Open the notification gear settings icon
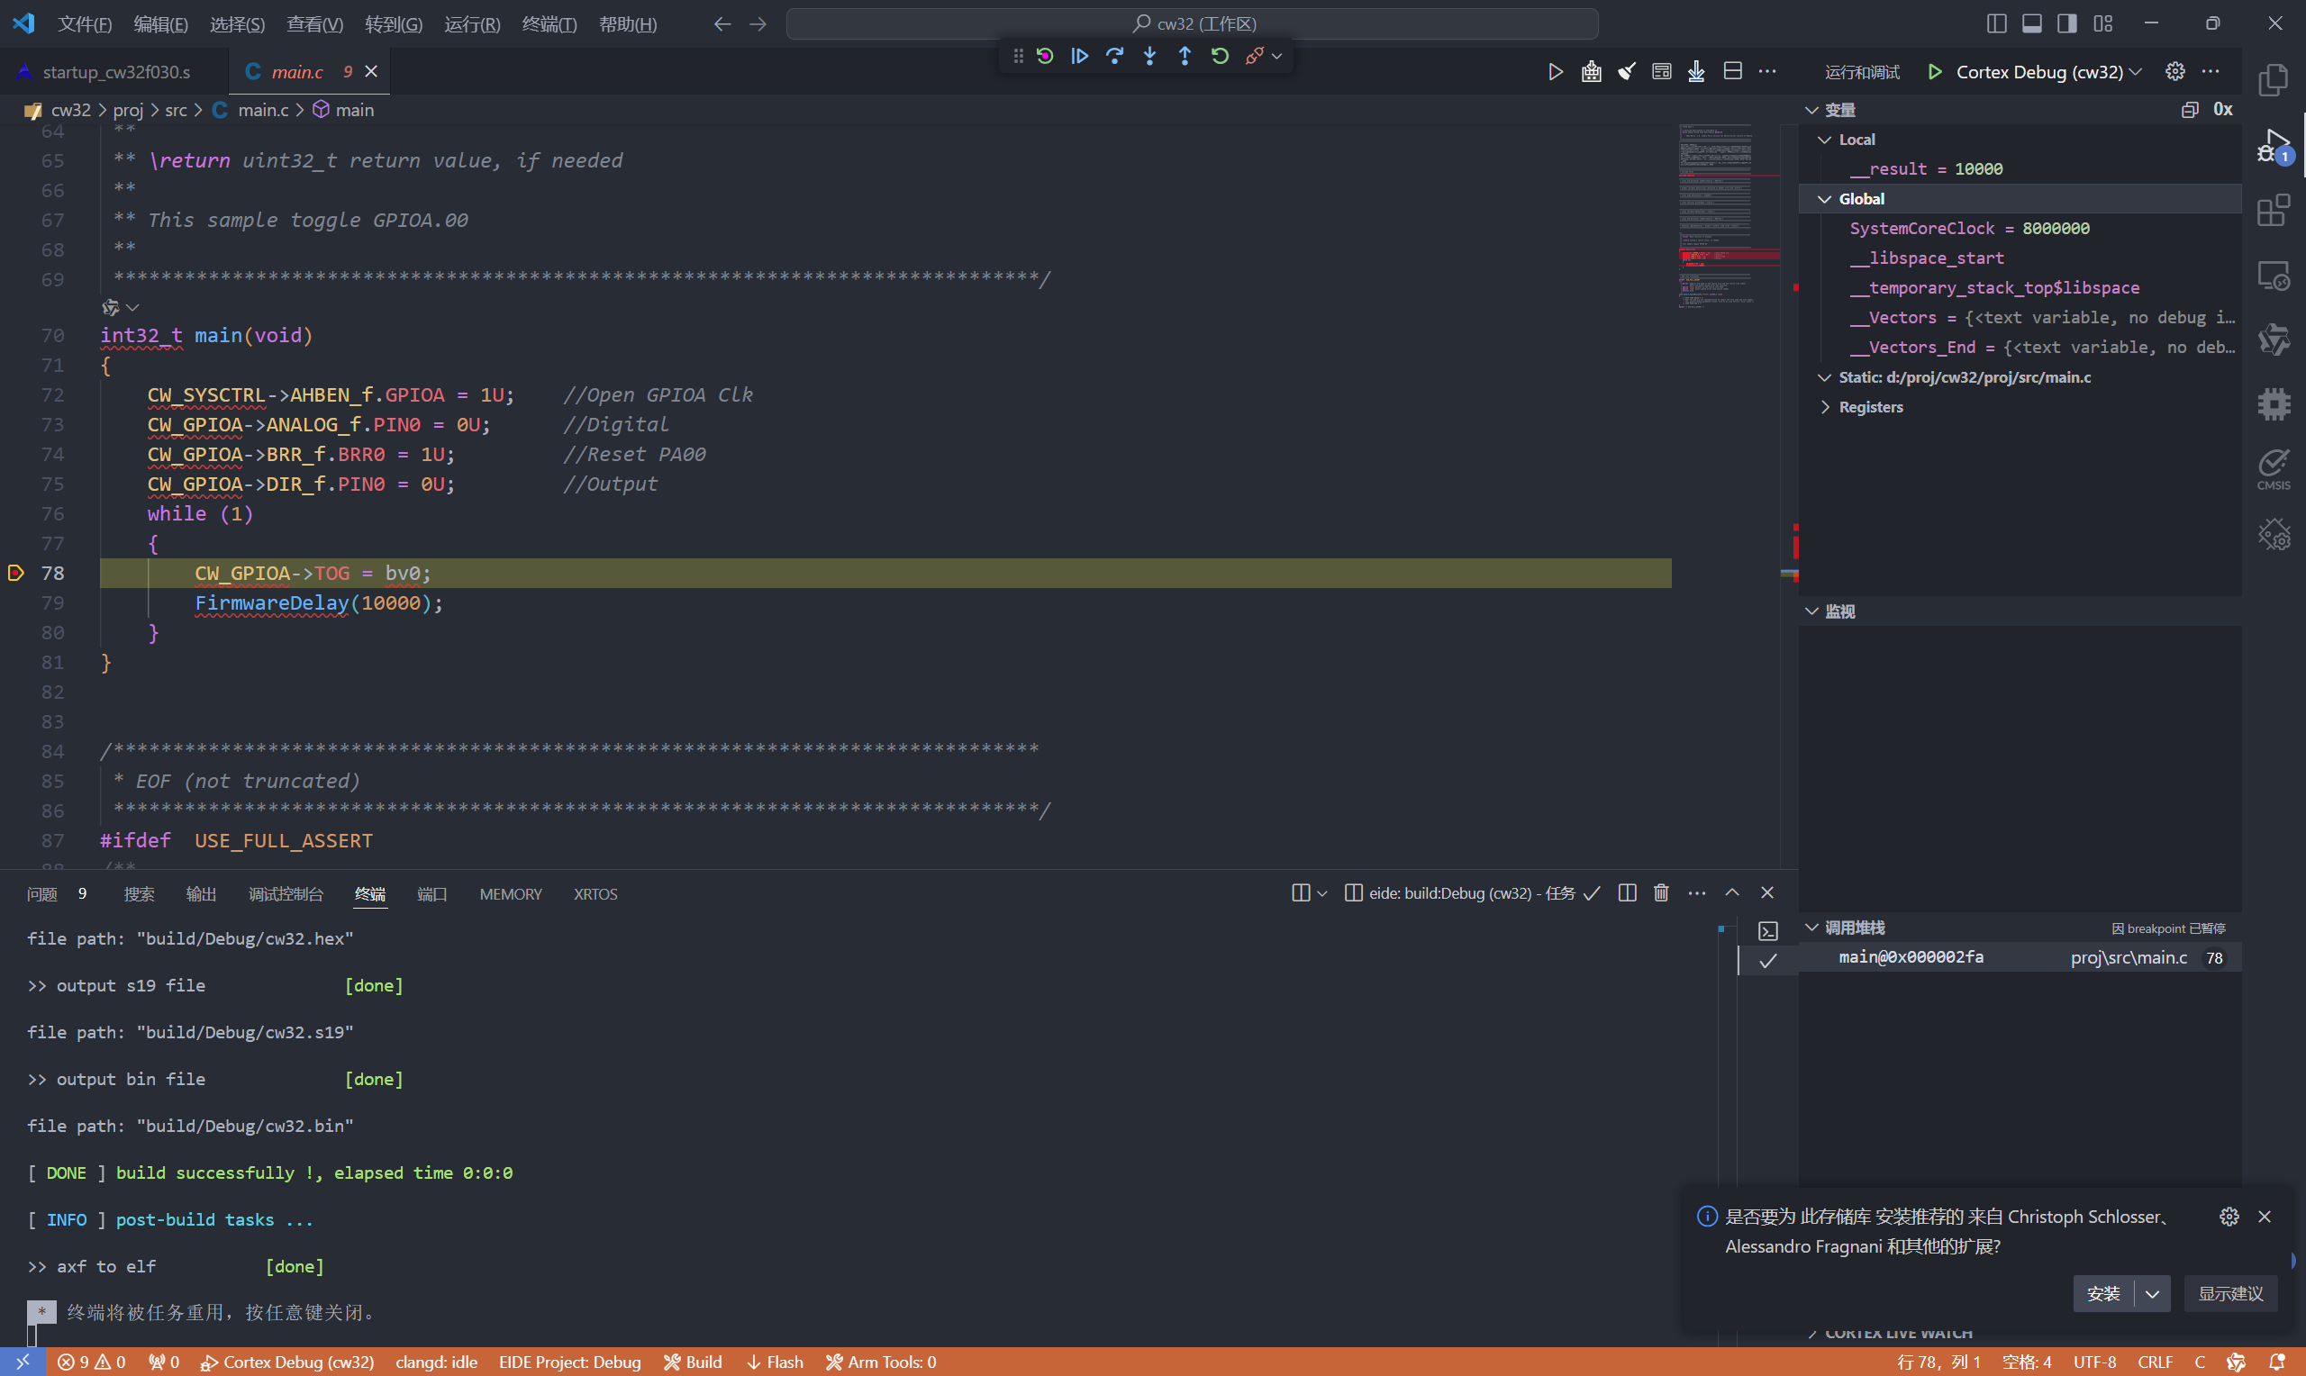This screenshot has height=1376, width=2306. click(x=2229, y=1217)
